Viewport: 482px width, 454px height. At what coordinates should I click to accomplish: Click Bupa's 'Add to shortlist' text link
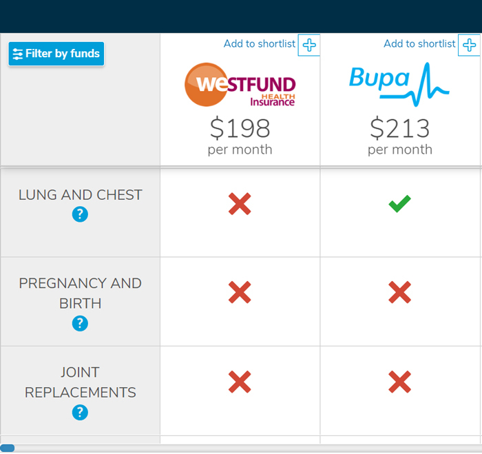click(419, 44)
